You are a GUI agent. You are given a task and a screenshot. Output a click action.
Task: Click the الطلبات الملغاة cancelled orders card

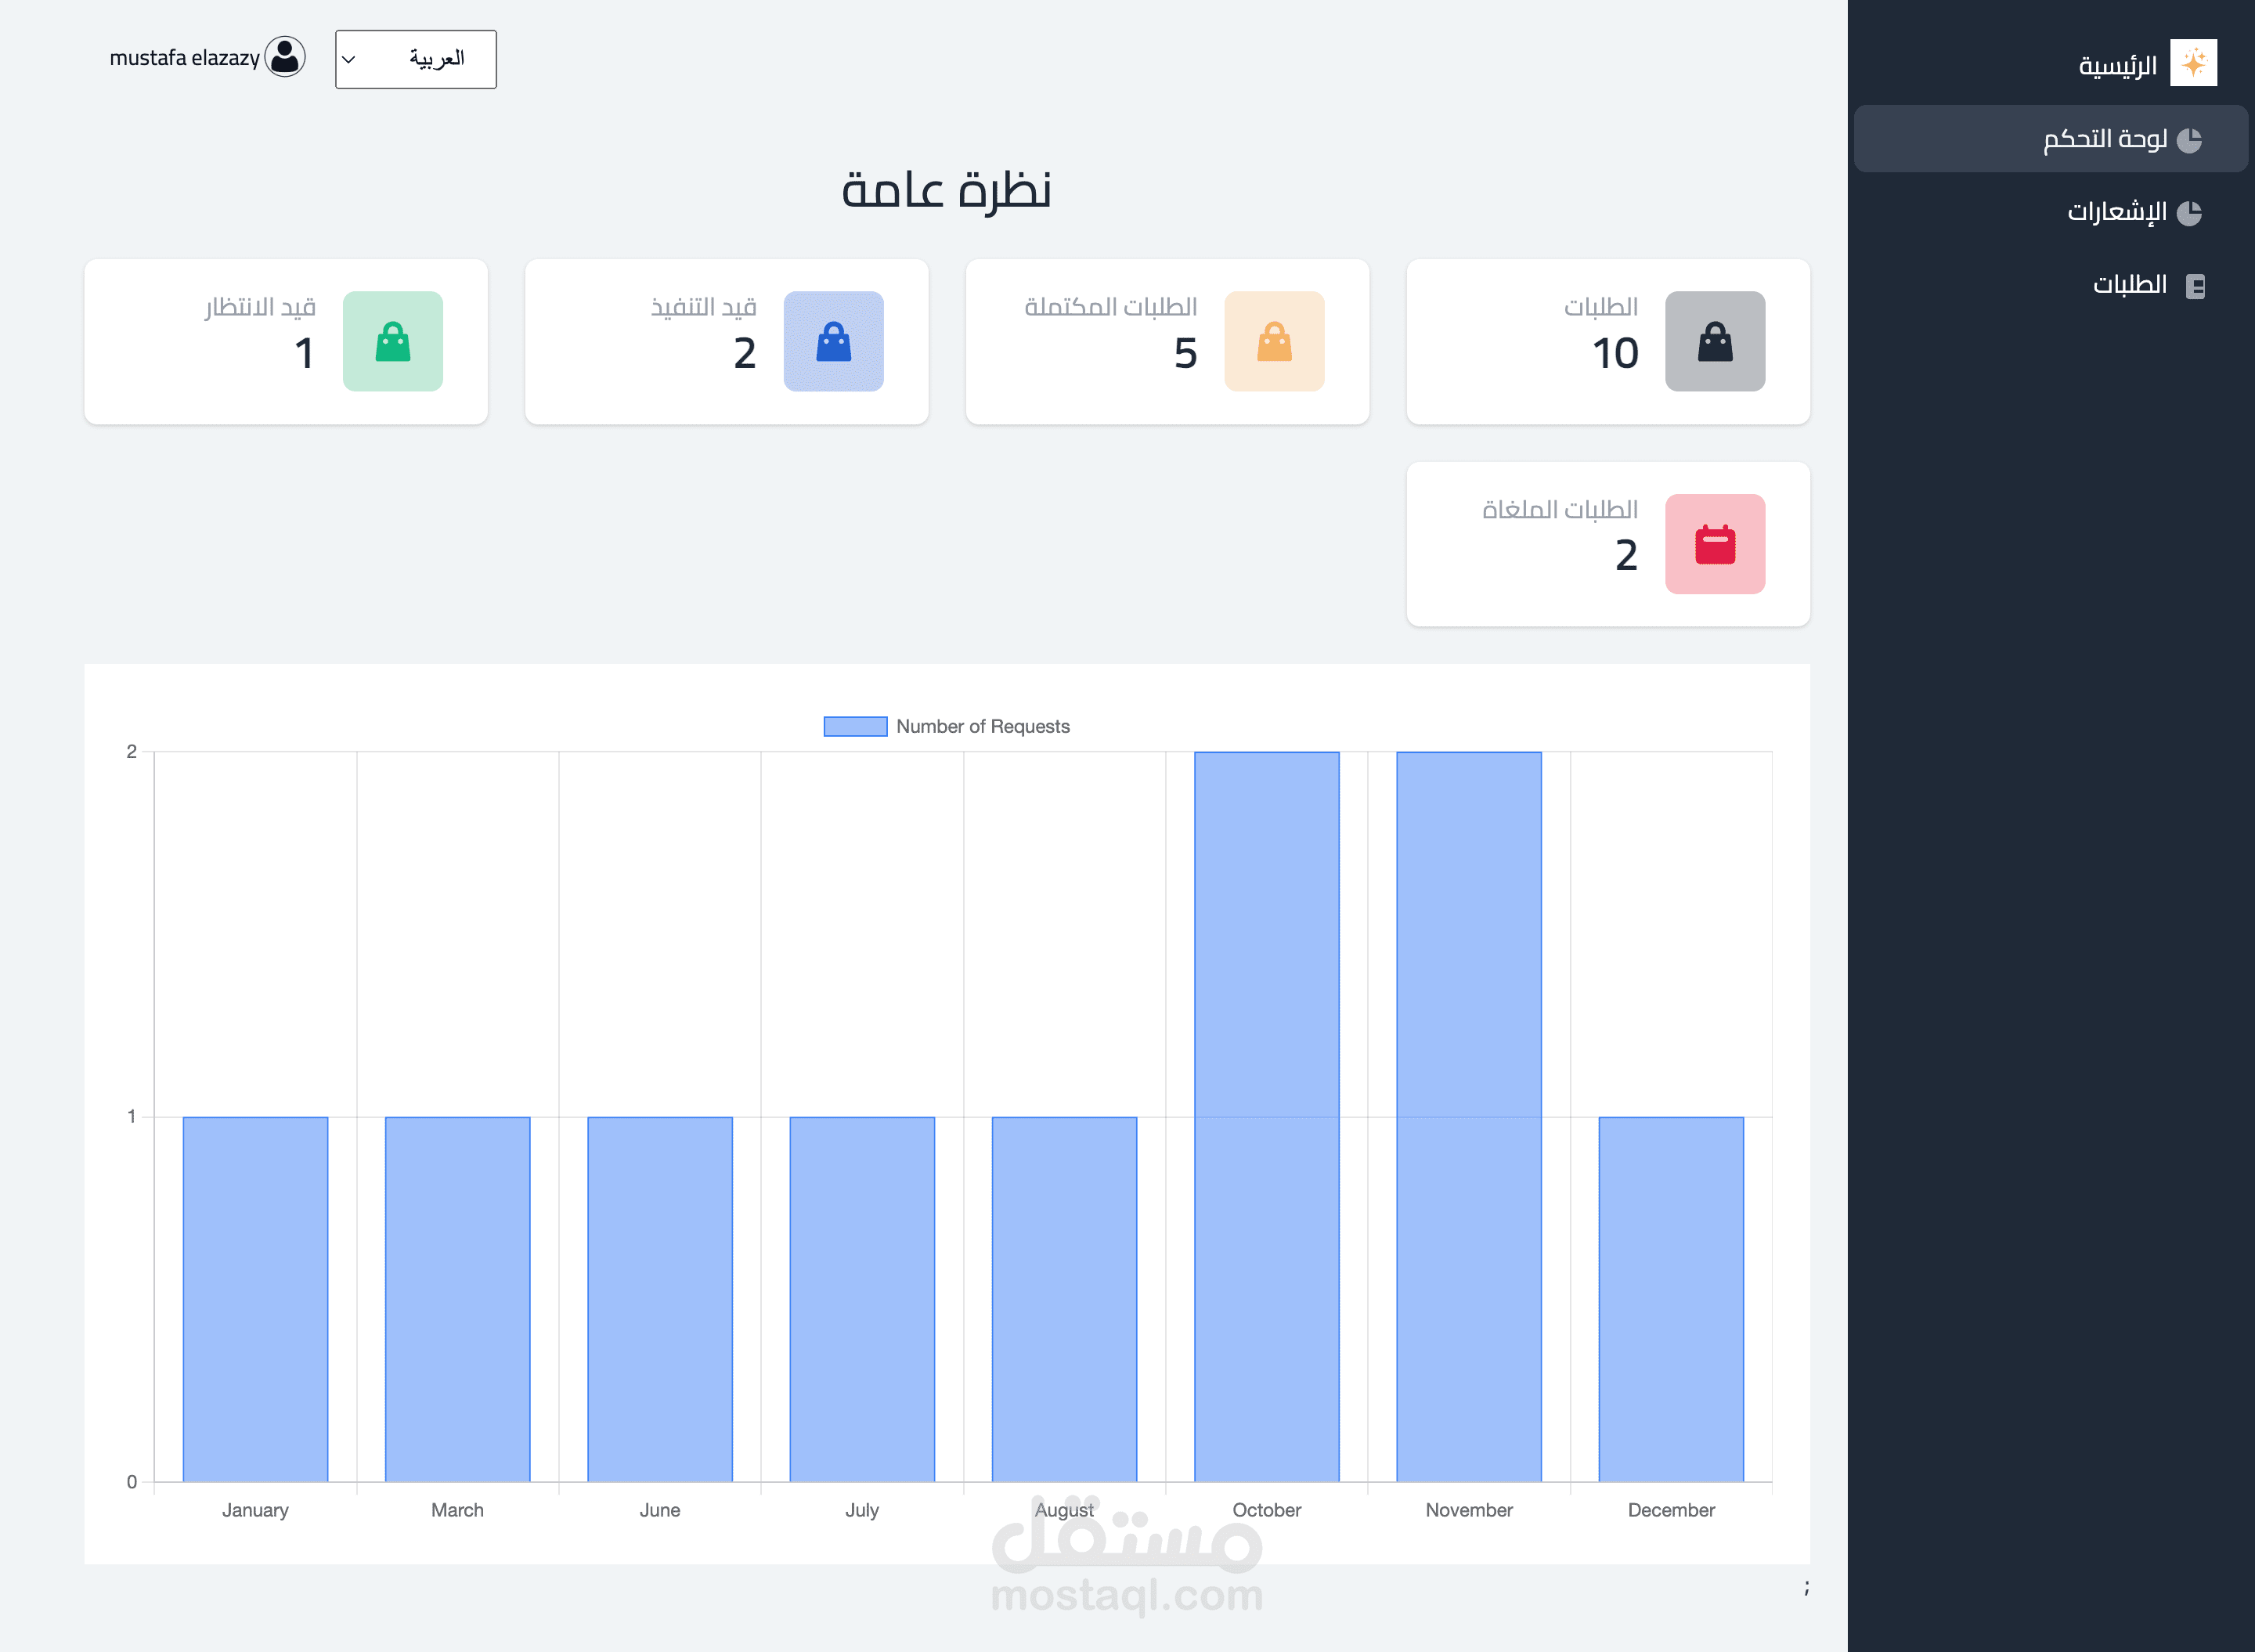pyautogui.click(x=1607, y=544)
